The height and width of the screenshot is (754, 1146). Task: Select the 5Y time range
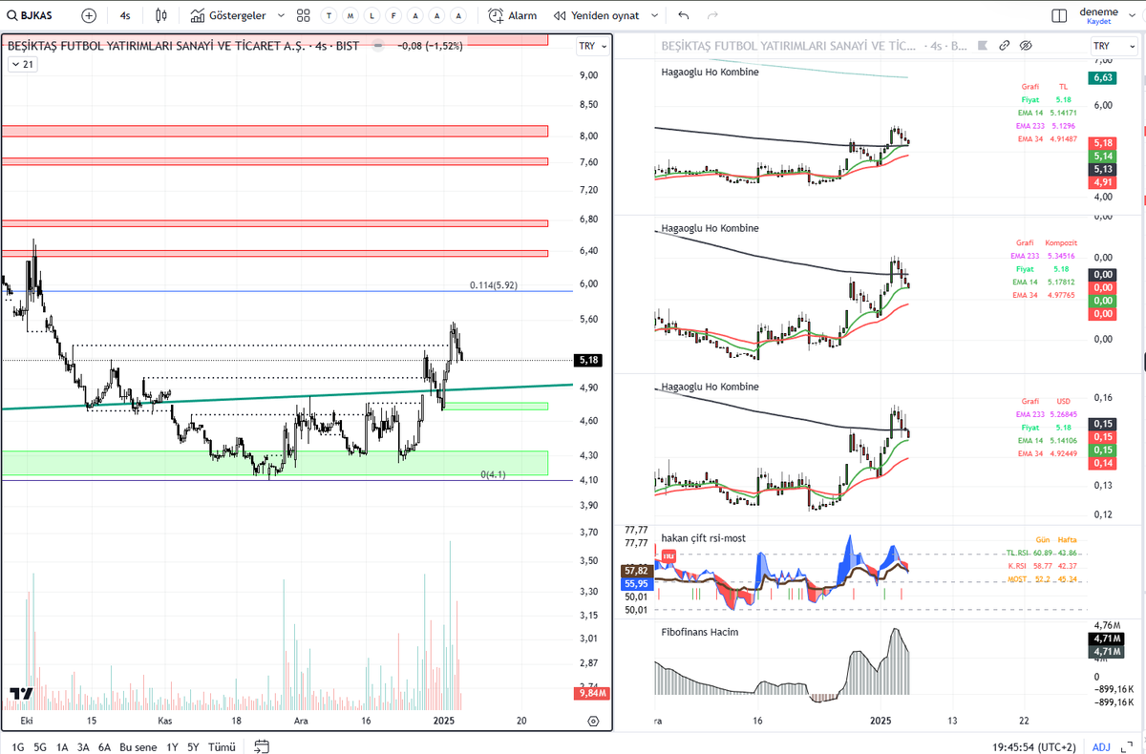point(193,747)
